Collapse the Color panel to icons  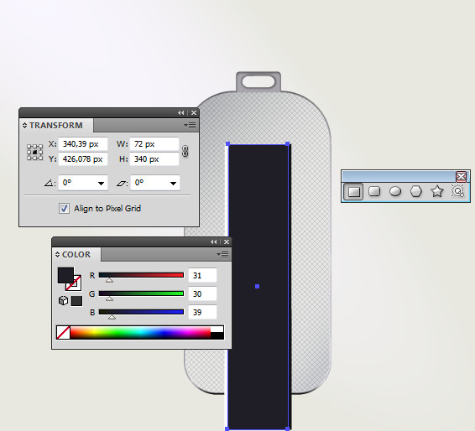pyautogui.click(x=213, y=241)
